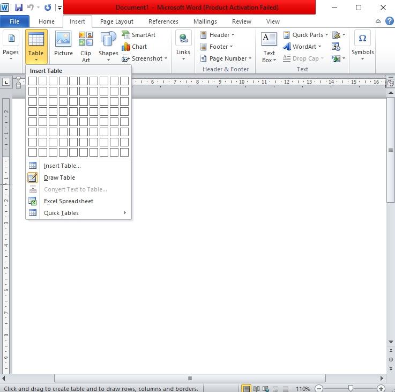The width and height of the screenshot is (395, 392).
Task: Click the horizontal scrollbar right arrow
Action: point(382,378)
